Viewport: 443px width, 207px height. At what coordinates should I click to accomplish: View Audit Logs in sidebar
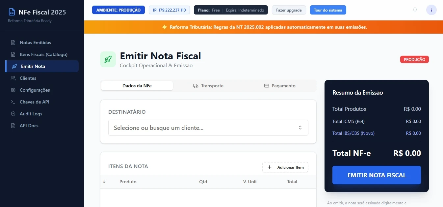point(31,114)
